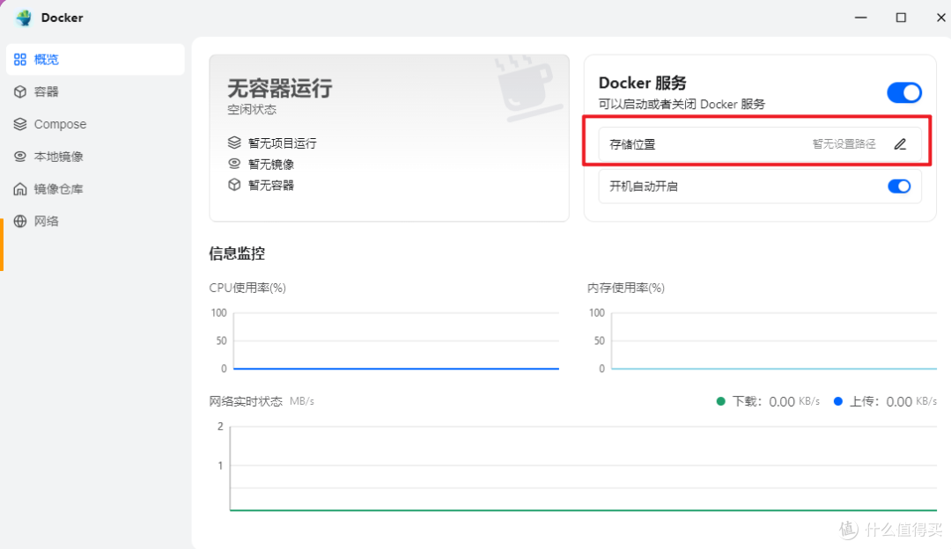Screen dimensions: 951x549
Task: Click the Docker app logo icon
Action: [x=24, y=18]
